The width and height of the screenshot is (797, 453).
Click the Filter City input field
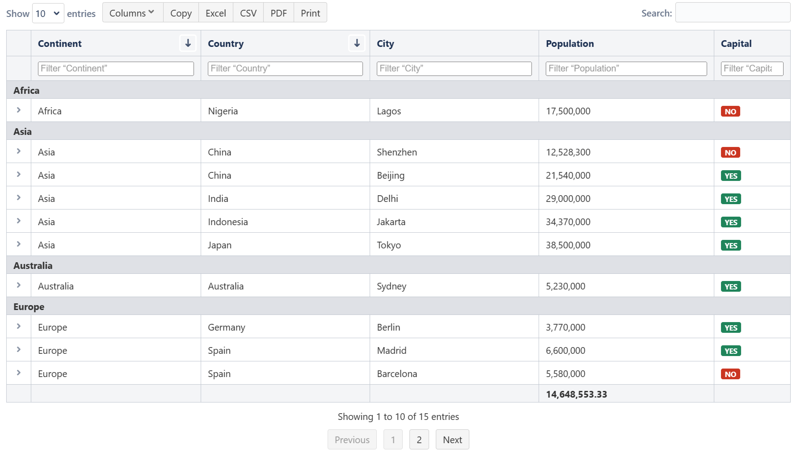click(454, 68)
